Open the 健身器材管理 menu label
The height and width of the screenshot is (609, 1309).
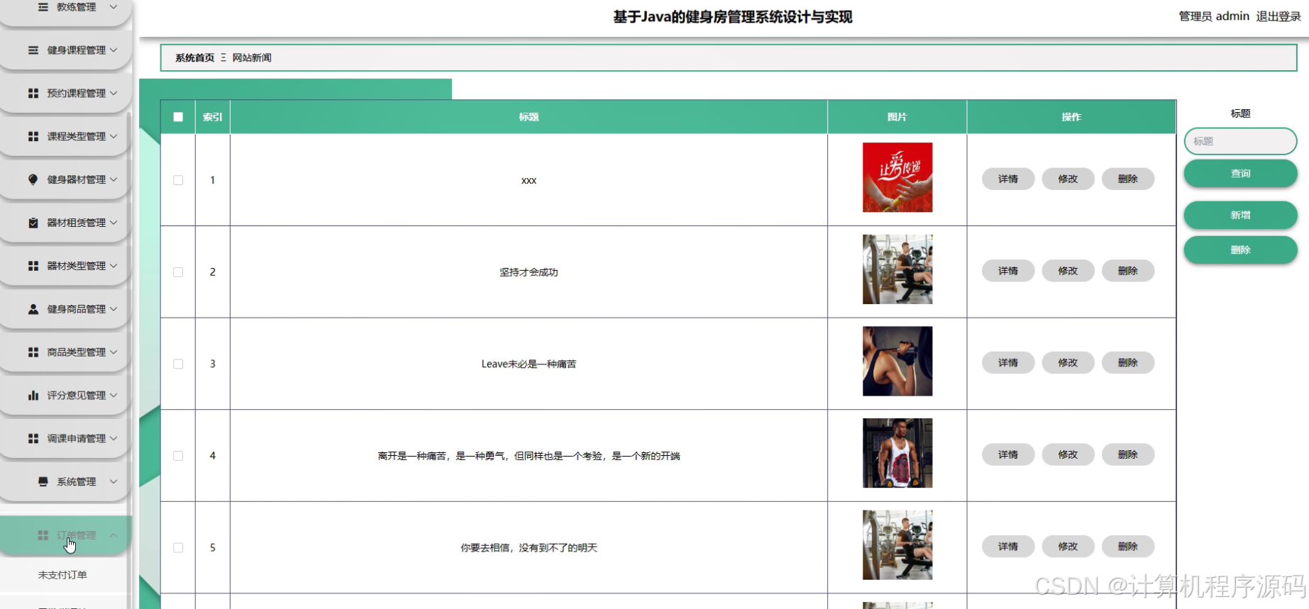coord(77,179)
